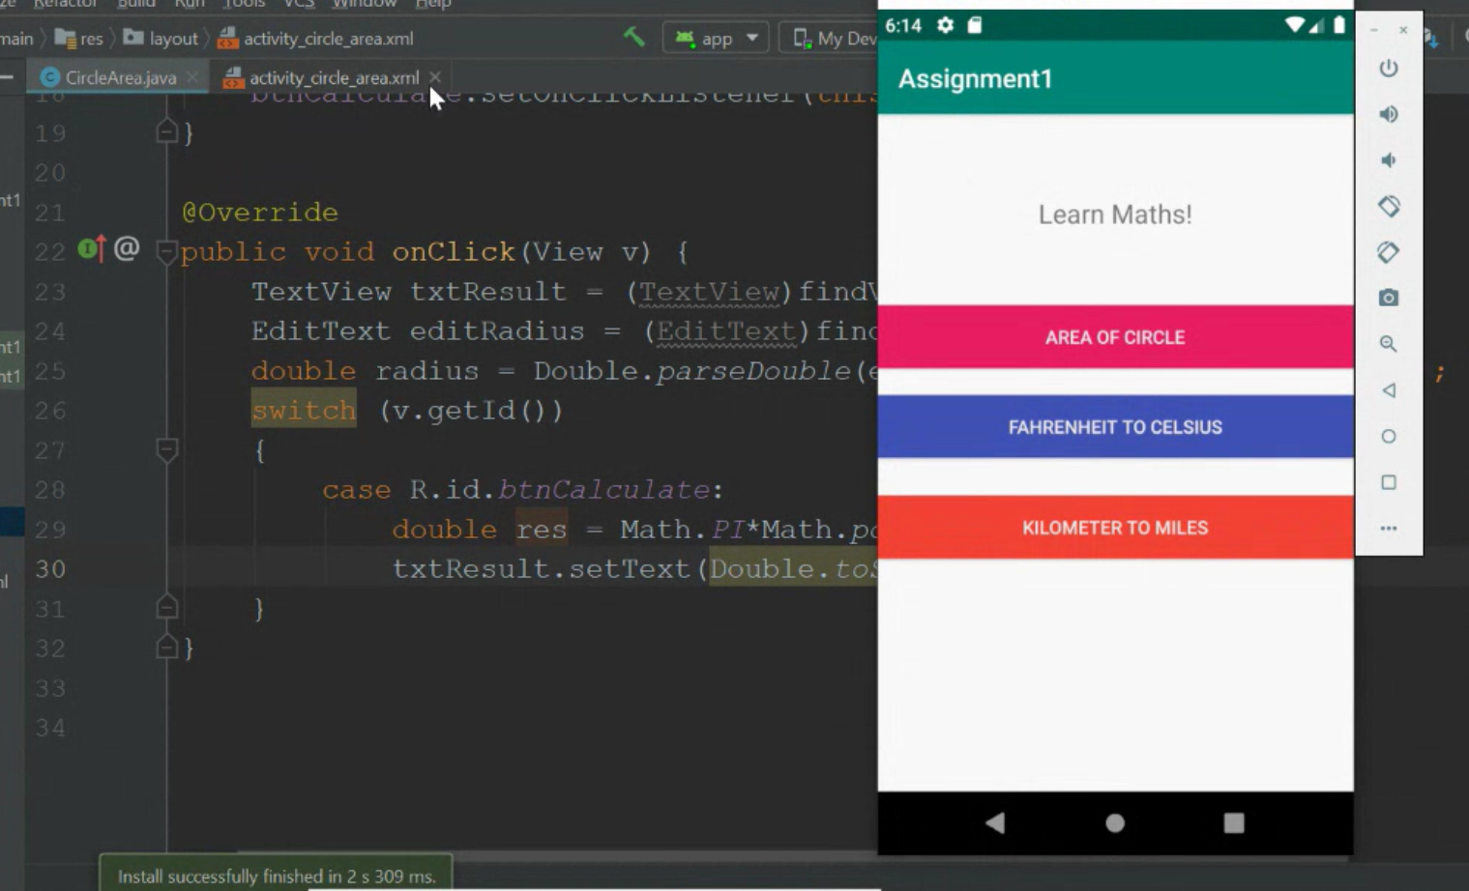
Task: Tap Back in the Android navigation bar
Action: click(x=995, y=822)
